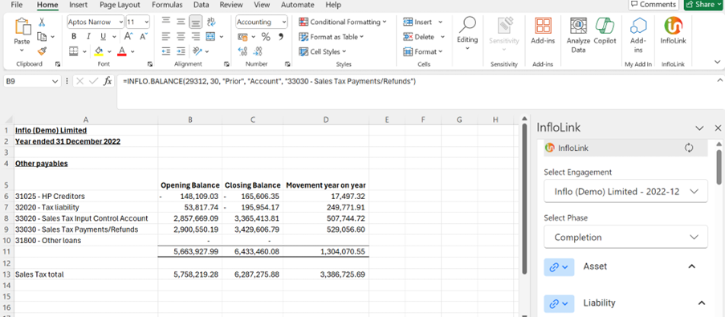Open the Format cells menu
This screenshot has width=725, height=317.
tap(423, 51)
